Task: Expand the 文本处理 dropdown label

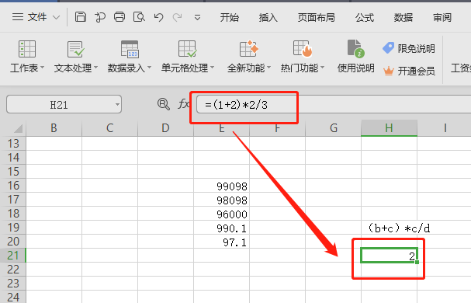Action: coord(76,68)
